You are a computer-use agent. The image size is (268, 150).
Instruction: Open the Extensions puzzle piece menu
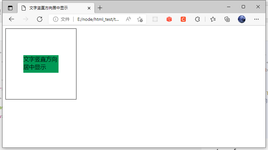(x=197, y=19)
